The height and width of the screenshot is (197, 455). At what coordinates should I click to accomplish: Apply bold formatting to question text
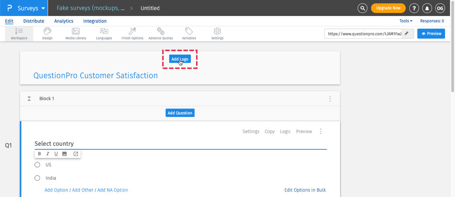pyautogui.click(x=39, y=154)
